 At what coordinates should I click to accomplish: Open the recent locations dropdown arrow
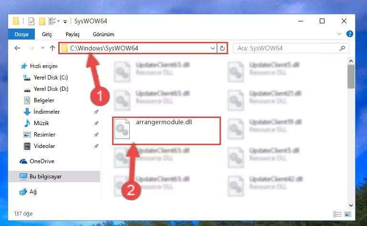42,48
